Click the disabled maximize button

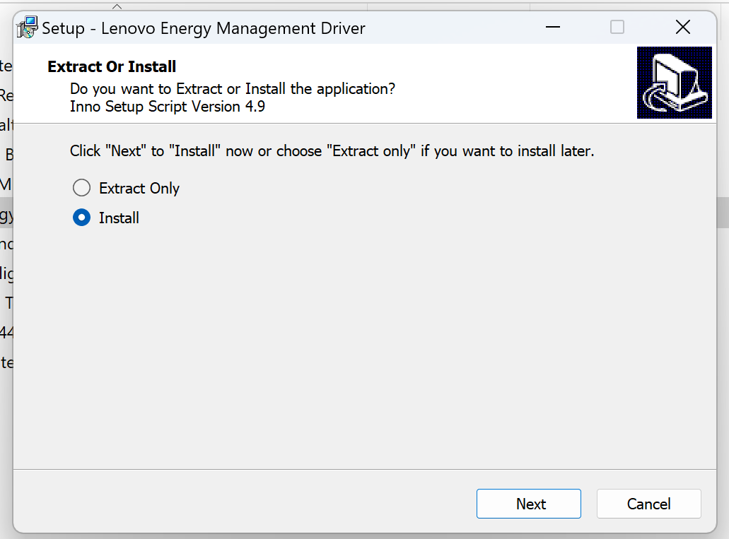pyautogui.click(x=617, y=28)
